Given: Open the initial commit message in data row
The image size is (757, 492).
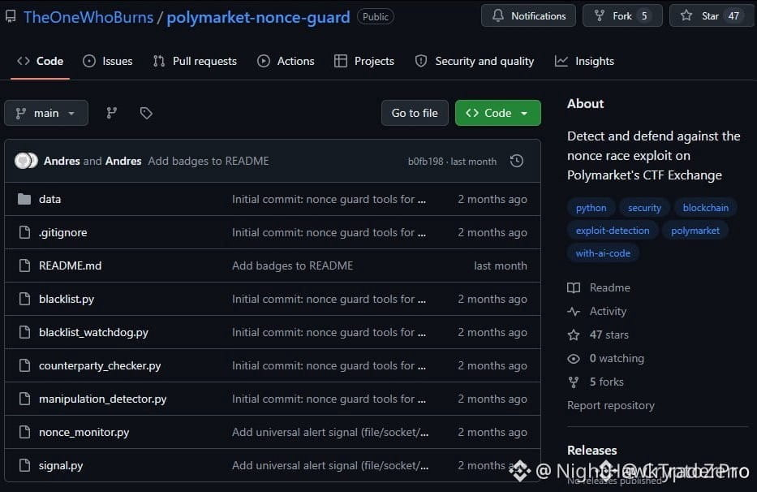Looking at the screenshot, I should point(329,199).
